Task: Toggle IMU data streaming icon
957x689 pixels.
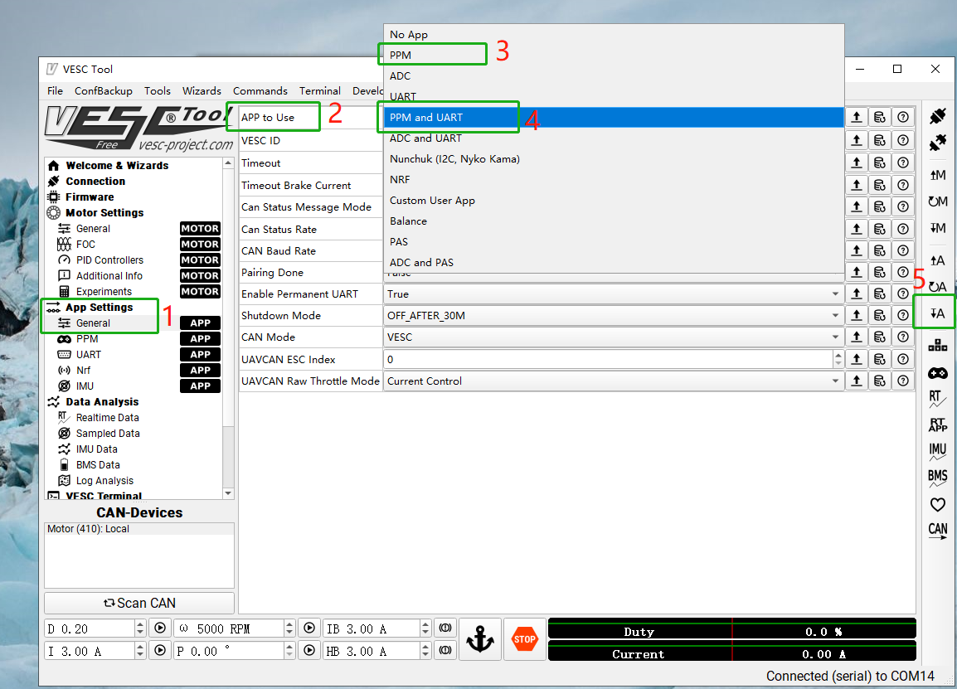Action: [937, 452]
